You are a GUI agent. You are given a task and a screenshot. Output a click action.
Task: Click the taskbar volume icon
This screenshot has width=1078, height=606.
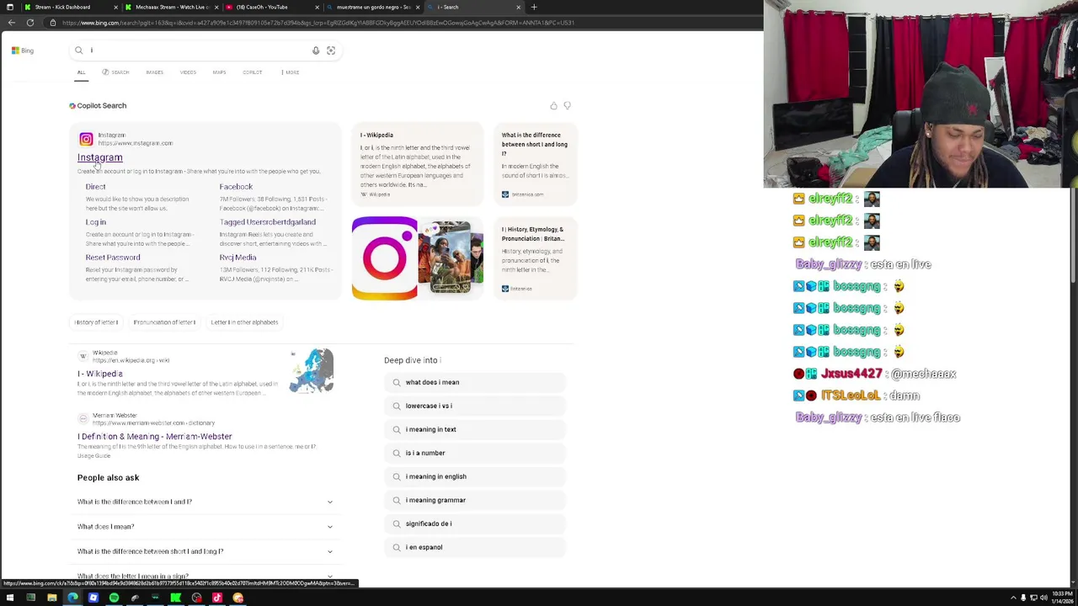(x=1043, y=598)
